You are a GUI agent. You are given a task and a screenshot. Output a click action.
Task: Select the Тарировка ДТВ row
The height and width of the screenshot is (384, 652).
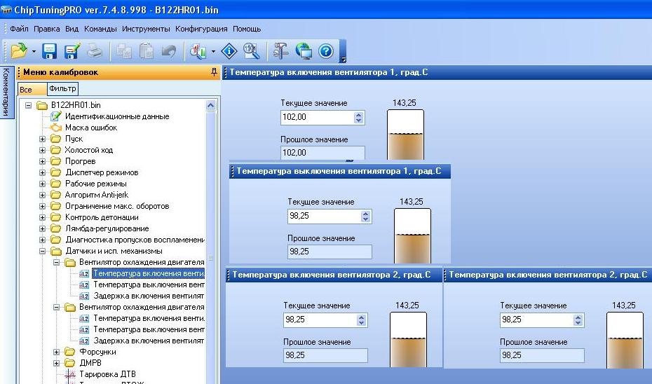[107, 374]
